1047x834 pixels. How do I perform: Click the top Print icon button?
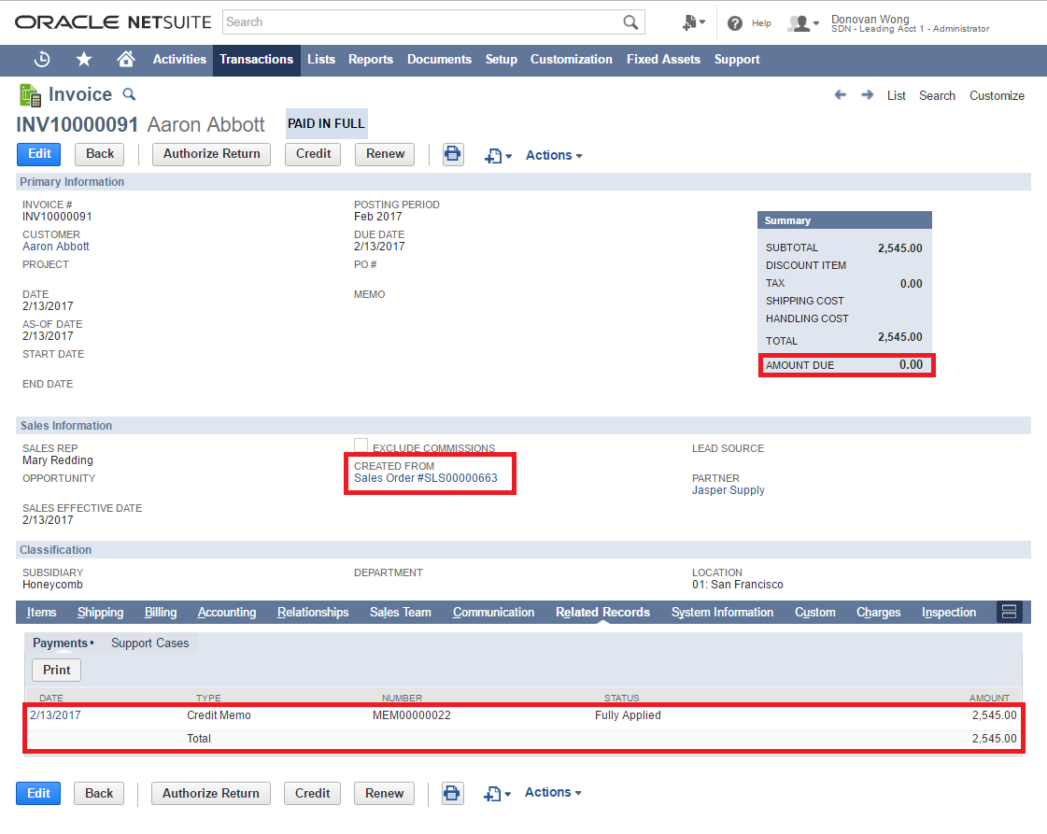coord(453,154)
